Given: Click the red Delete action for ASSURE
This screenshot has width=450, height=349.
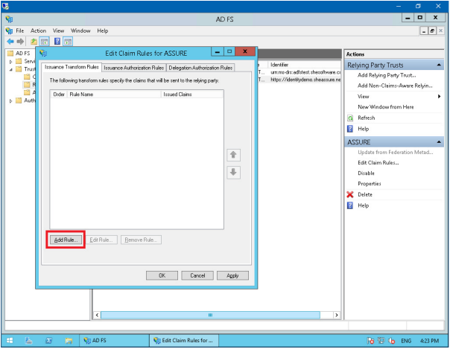Looking at the screenshot, I should (x=365, y=194).
